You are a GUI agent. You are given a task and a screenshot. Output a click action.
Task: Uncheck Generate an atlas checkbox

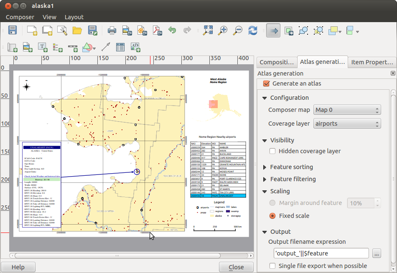pos(266,83)
